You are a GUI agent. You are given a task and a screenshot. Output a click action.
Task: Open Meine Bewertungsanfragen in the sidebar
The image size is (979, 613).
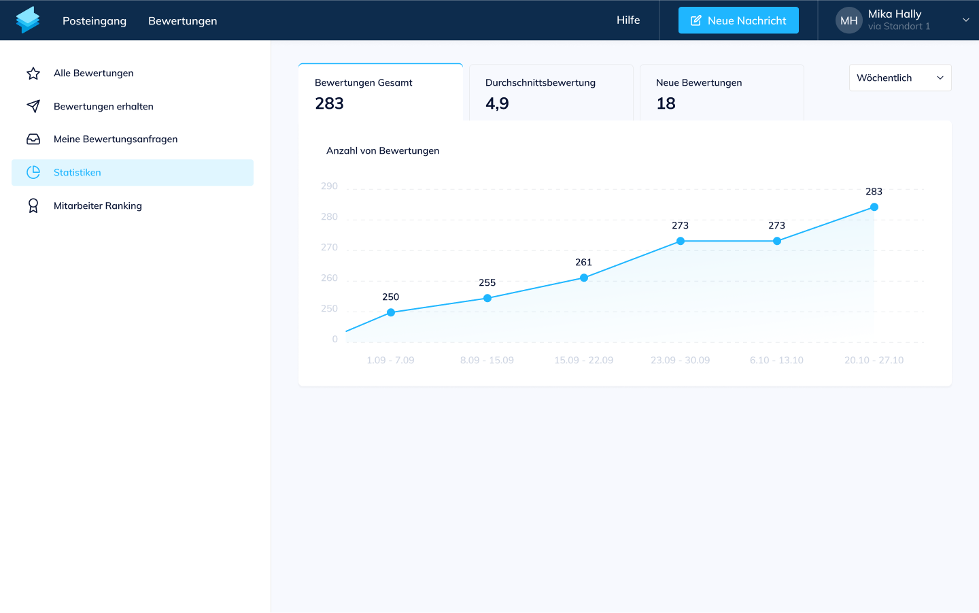coord(116,139)
